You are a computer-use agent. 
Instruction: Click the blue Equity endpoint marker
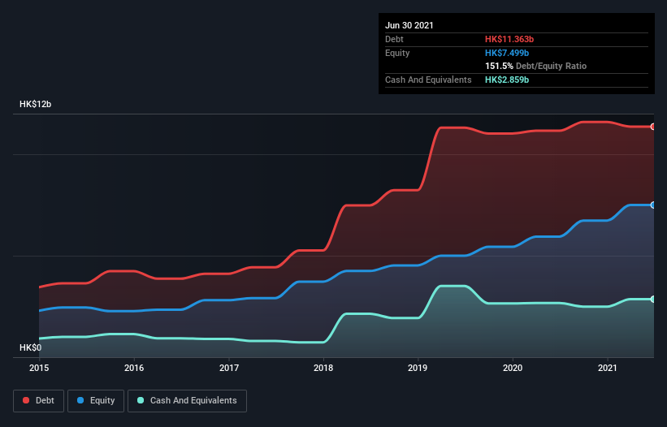(x=653, y=205)
